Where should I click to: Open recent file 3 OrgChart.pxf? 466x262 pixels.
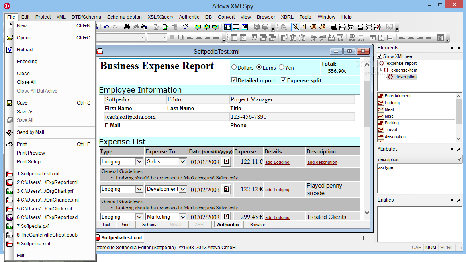click(x=45, y=191)
